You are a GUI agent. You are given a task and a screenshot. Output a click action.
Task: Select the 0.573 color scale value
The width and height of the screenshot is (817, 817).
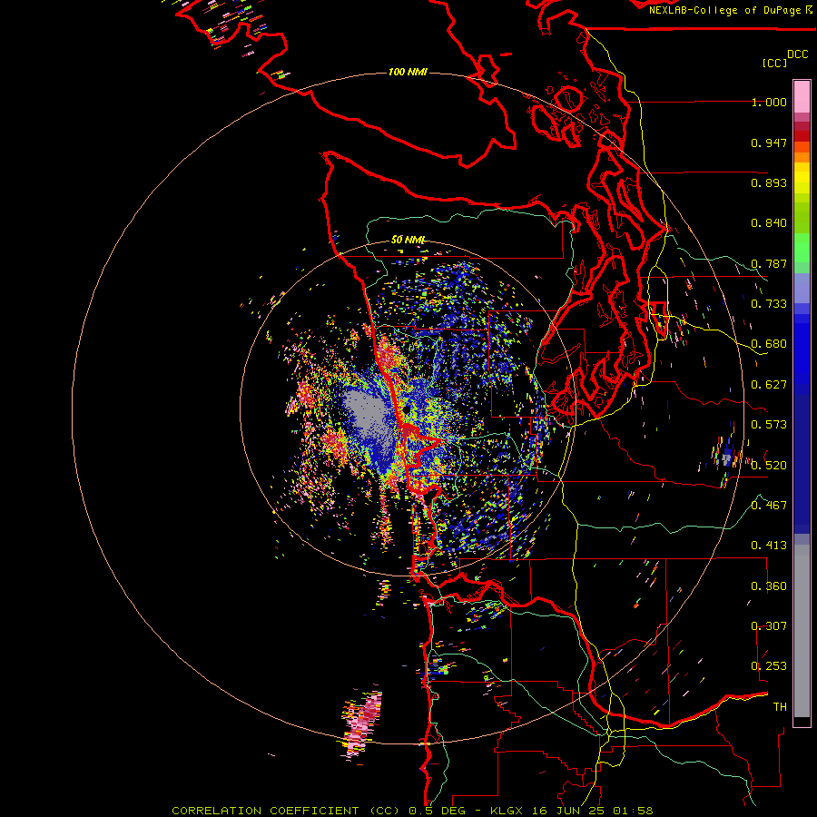pos(769,425)
